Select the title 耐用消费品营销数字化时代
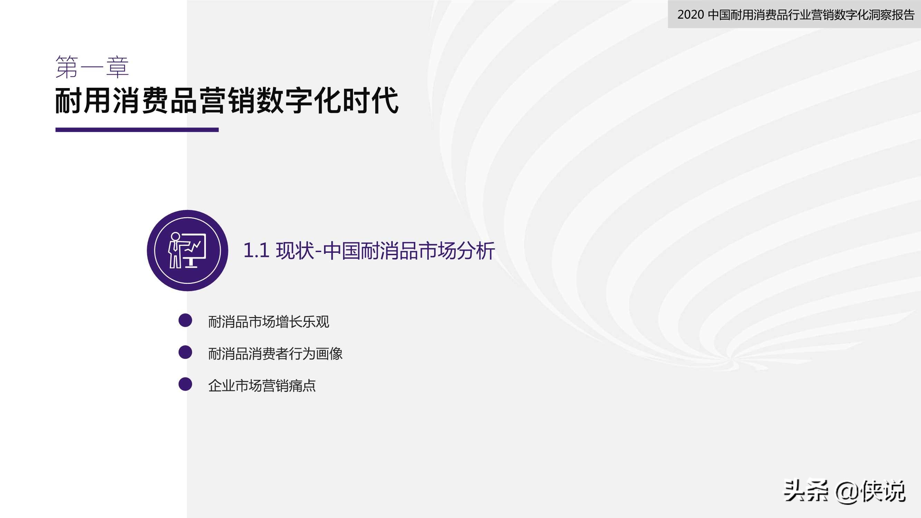The width and height of the screenshot is (921, 518). coord(227,100)
